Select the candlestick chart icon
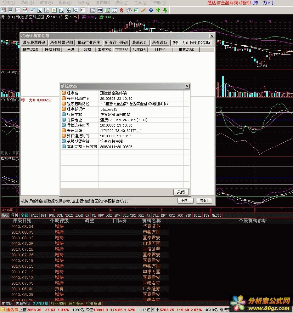Image resolution: width=293 pixels, height=313 pixels. 25,10
